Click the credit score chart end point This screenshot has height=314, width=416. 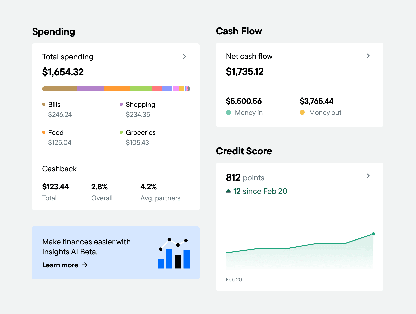(373, 234)
